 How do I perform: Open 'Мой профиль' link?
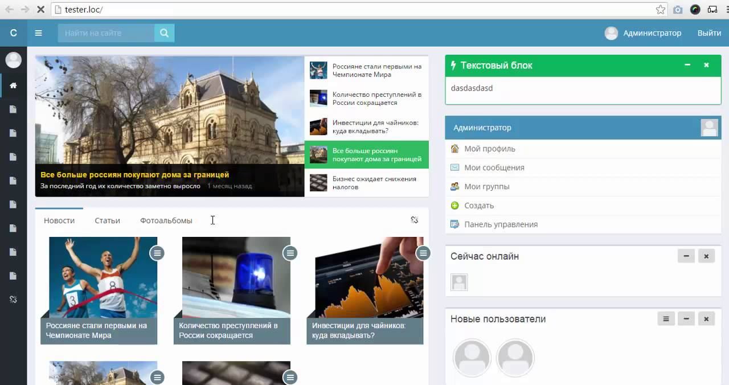(490, 149)
